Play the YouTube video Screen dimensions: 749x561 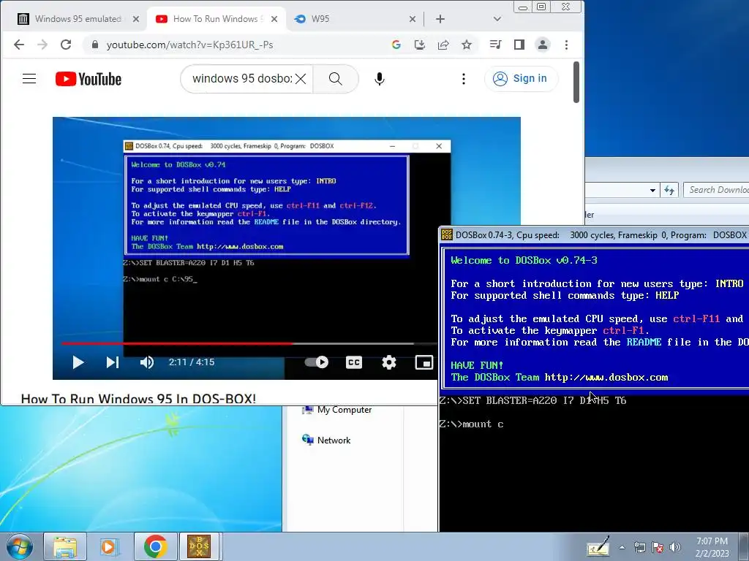[x=78, y=362]
